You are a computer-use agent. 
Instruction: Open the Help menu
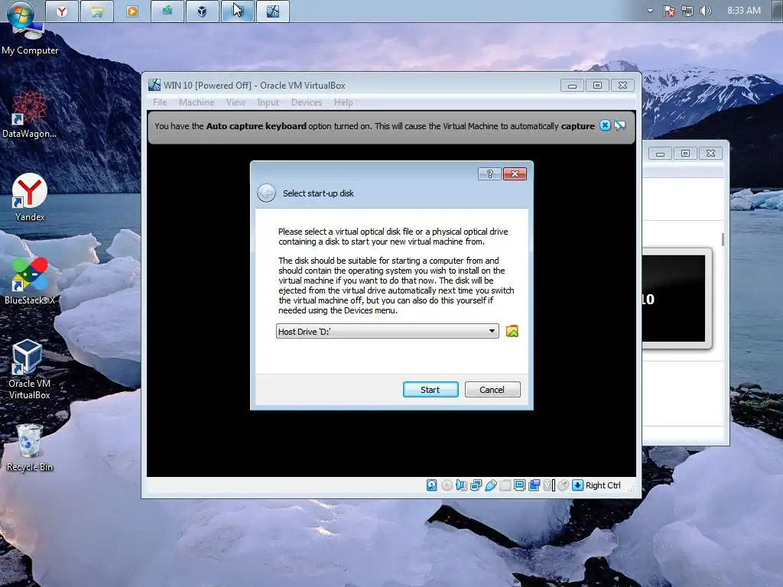pos(343,102)
